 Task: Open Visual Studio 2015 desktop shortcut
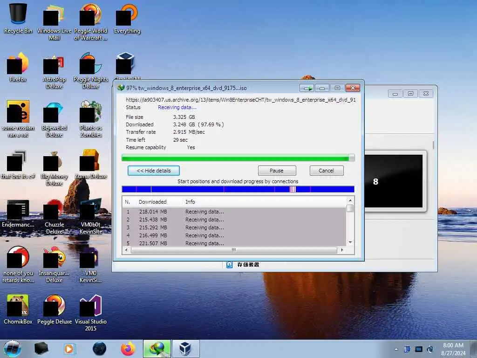(x=91, y=313)
